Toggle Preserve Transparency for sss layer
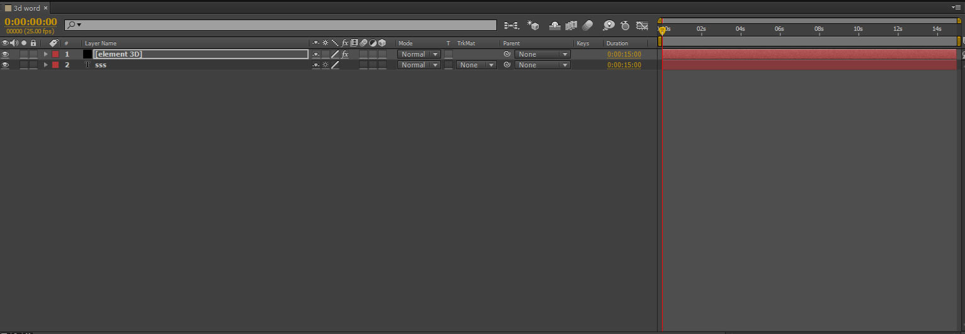Image resolution: width=965 pixels, height=334 pixels. click(x=448, y=65)
